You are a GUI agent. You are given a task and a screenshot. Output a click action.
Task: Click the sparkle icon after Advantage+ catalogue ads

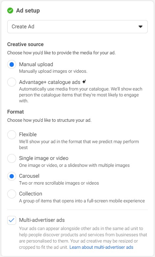coord(84,82)
